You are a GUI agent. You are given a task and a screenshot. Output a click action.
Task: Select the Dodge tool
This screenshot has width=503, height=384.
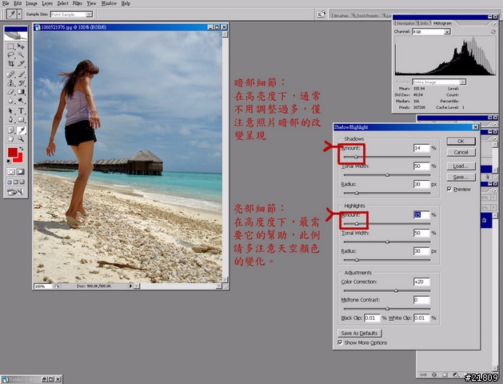click(21, 101)
